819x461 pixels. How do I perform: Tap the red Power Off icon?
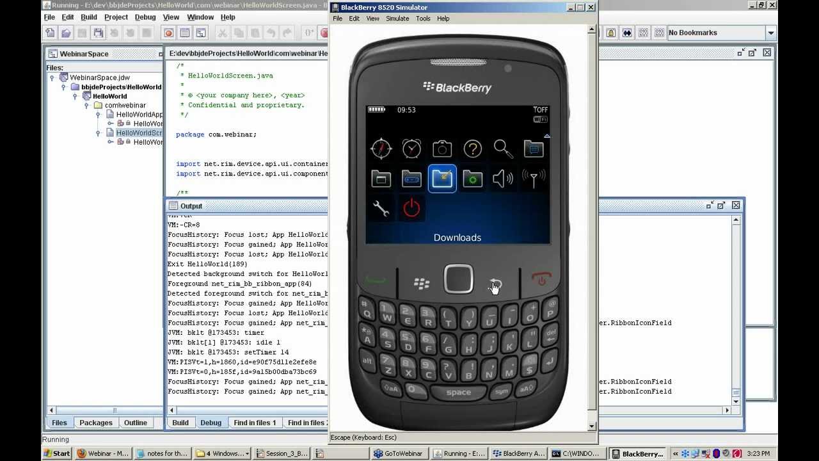(411, 208)
